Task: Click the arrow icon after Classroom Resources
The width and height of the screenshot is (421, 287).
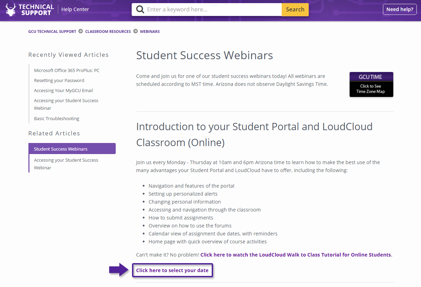Action: click(135, 31)
